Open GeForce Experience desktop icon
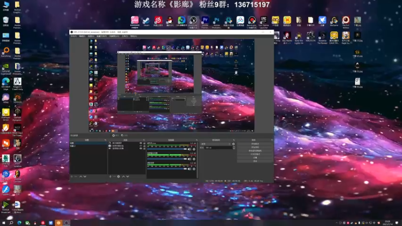 [6, 69]
